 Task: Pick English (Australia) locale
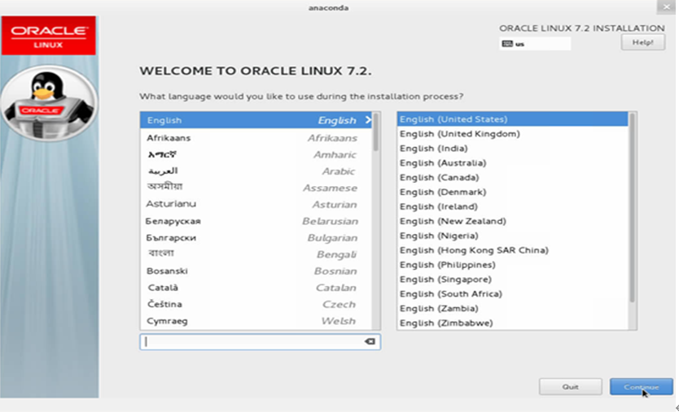[513, 163]
